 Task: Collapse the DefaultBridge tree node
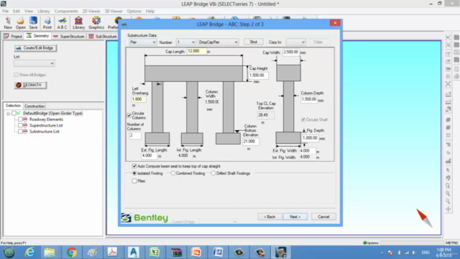click(x=8, y=114)
